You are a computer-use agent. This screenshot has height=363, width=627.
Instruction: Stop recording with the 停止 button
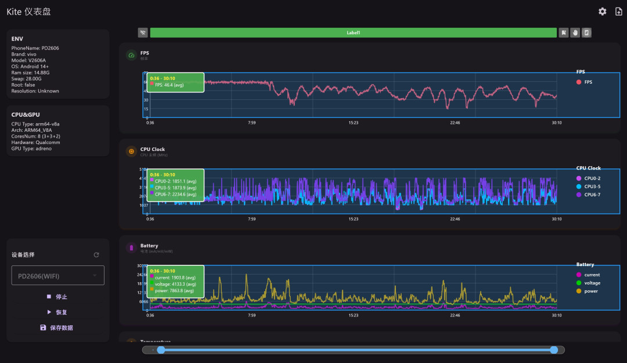(x=57, y=297)
